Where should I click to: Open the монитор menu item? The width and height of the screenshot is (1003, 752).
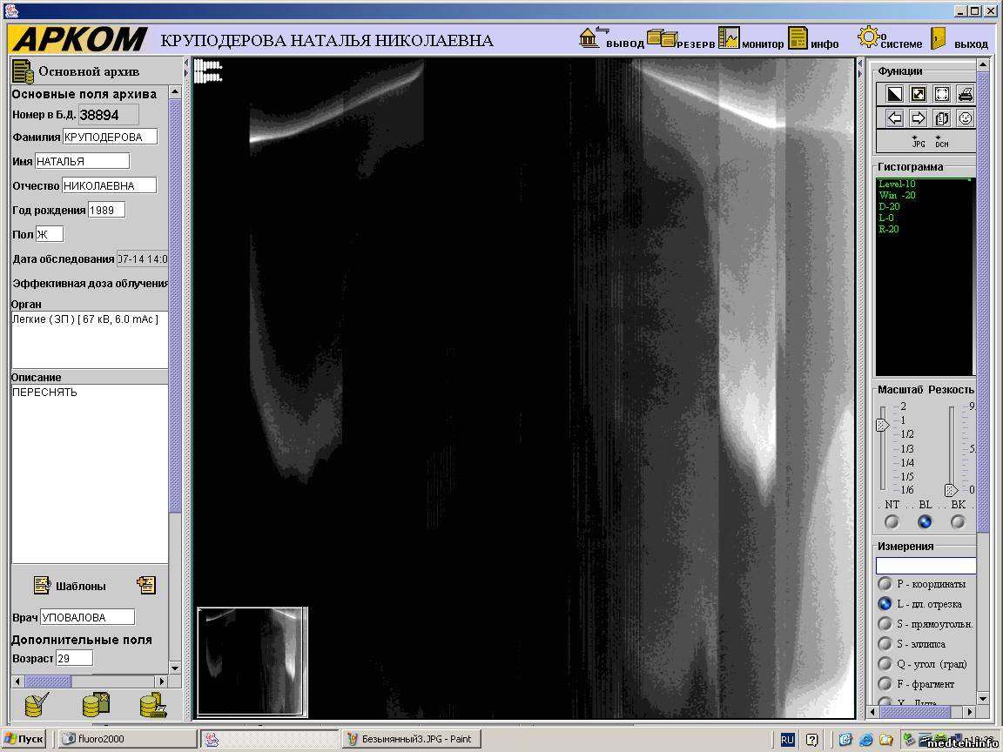coord(751,39)
